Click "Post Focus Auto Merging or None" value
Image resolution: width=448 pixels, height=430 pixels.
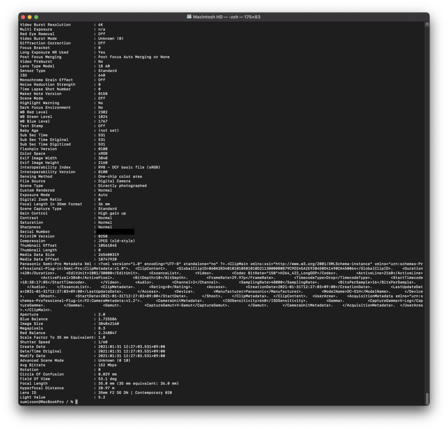click(134, 57)
